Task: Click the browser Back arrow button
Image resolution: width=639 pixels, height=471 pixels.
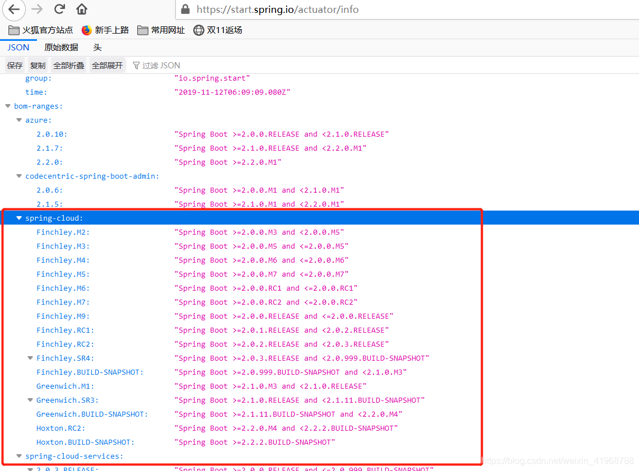Action: pos(14,9)
